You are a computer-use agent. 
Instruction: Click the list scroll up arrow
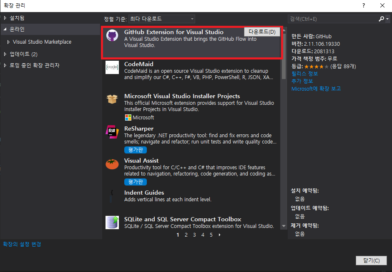pyautogui.click(x=284, y=30)
